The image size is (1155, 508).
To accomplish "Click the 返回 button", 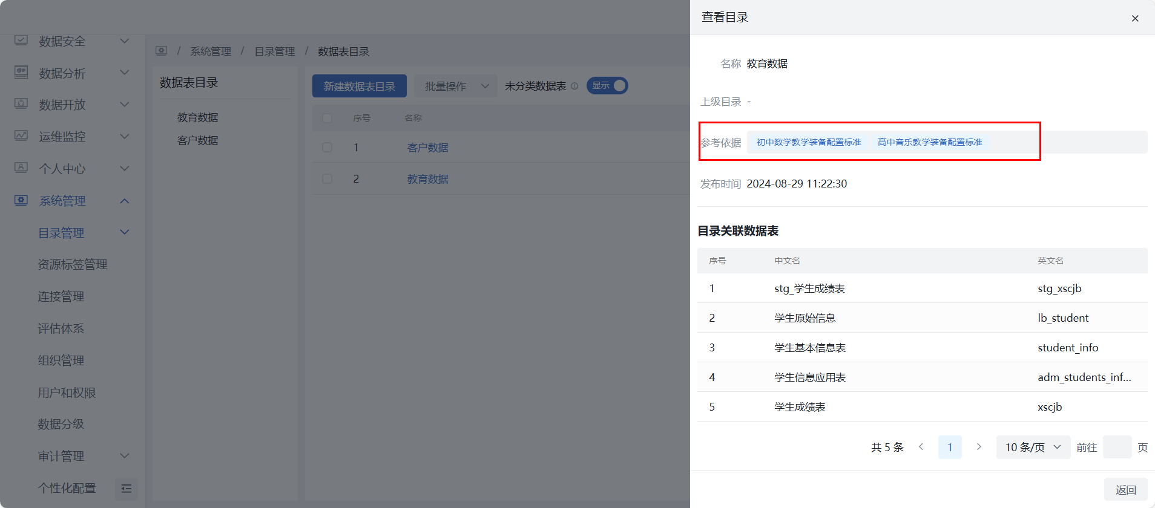I will tap(1126, 490).
